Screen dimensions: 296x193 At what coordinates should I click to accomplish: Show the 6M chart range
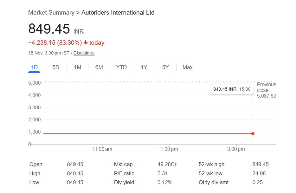(x=99, y=67)
